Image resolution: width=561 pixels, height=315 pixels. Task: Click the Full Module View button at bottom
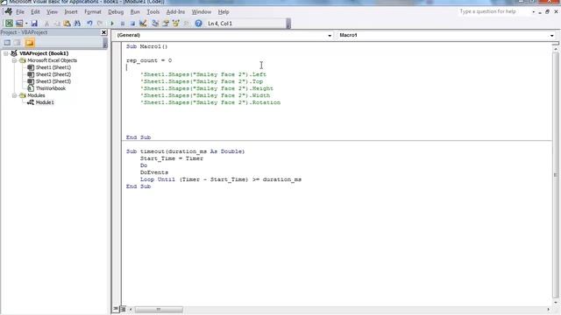[x=123, y=309]
